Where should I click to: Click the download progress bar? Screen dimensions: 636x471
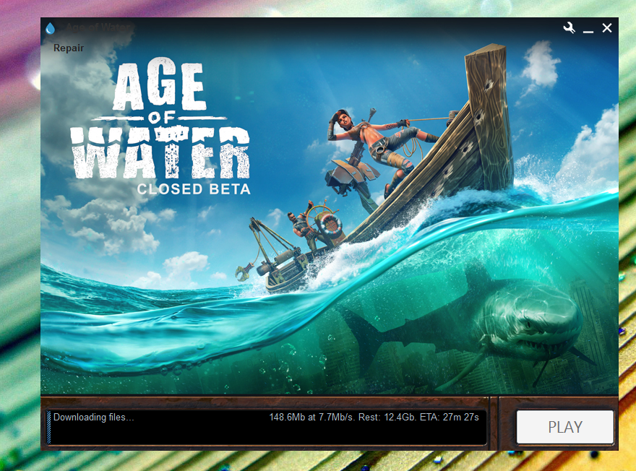[x=267, y=427]
